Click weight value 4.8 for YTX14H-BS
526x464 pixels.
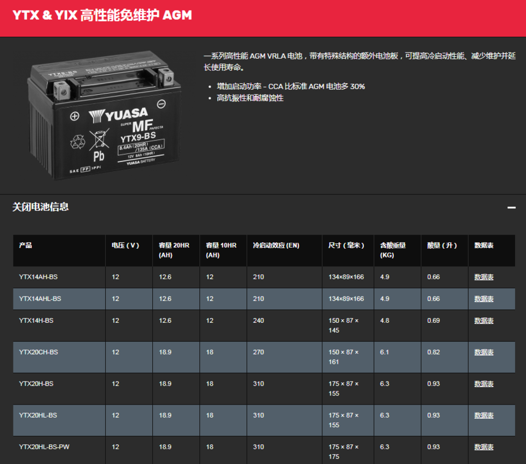pyautogui.click(x=385, y=320)
